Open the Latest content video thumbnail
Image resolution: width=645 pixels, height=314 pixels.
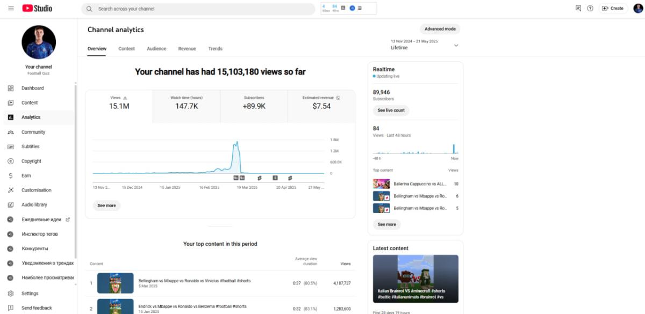tap(415, 279)
